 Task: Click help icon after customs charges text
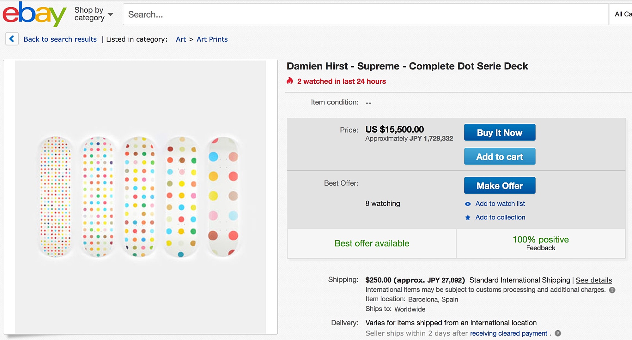pyautogui.click(x=612, y=290)
